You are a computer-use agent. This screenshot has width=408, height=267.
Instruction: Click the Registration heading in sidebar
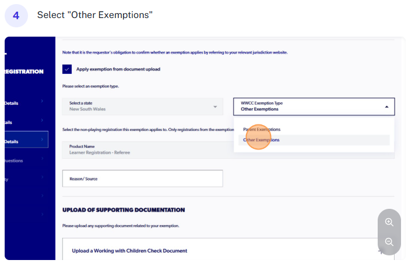pos(23,72)
